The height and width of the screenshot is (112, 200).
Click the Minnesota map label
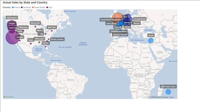(x=35, y=23)
